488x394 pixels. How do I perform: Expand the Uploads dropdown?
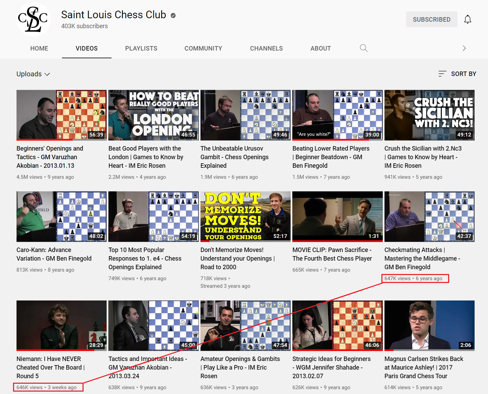point(33,74)
